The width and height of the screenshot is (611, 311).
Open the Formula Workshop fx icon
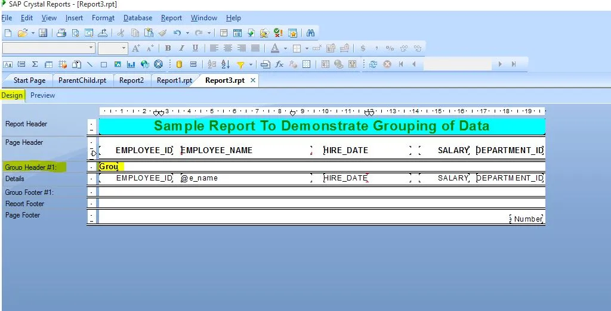279,64
